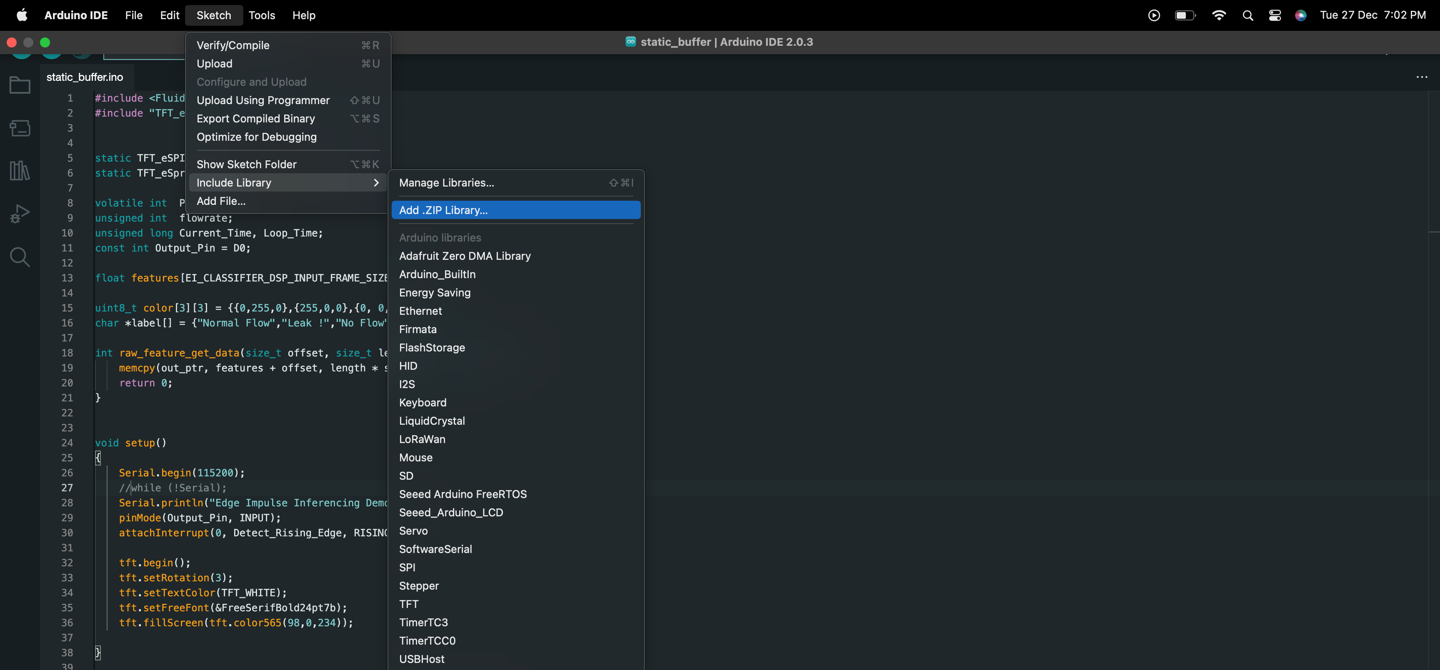Open the Sketchbook folder sidebar icon
The width and height of the screenshot is (1440, 670).
coord(20,85)
